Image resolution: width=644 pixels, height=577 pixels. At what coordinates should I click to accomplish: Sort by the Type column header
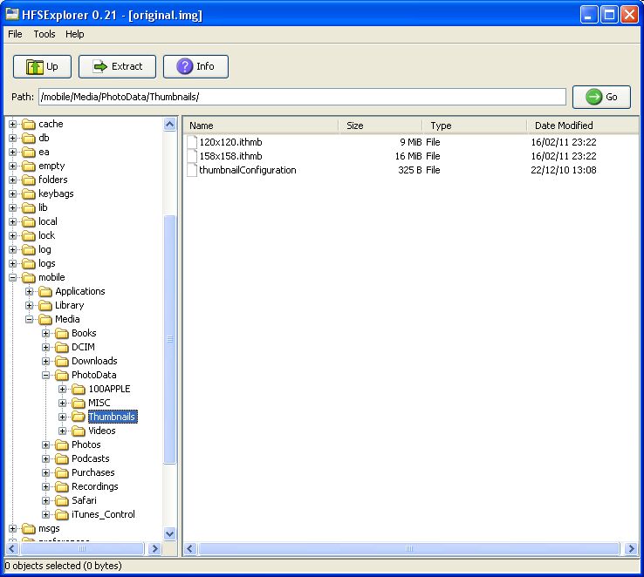tap(475, 126)
